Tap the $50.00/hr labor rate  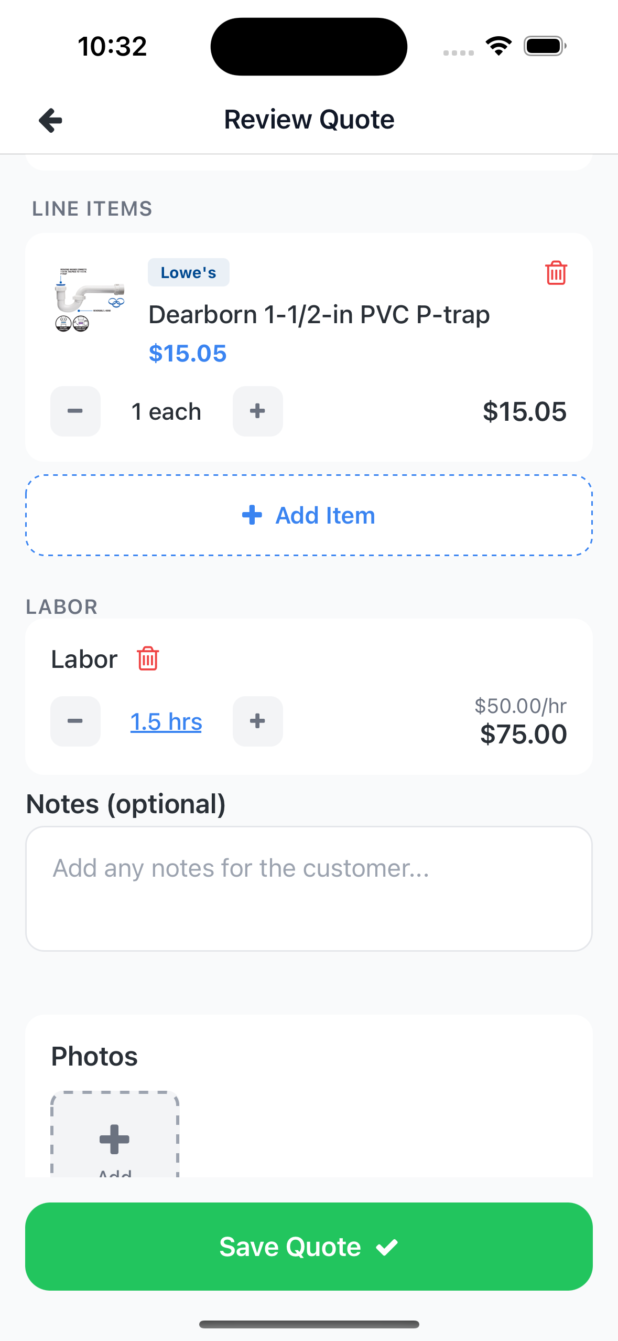[520, 706]
